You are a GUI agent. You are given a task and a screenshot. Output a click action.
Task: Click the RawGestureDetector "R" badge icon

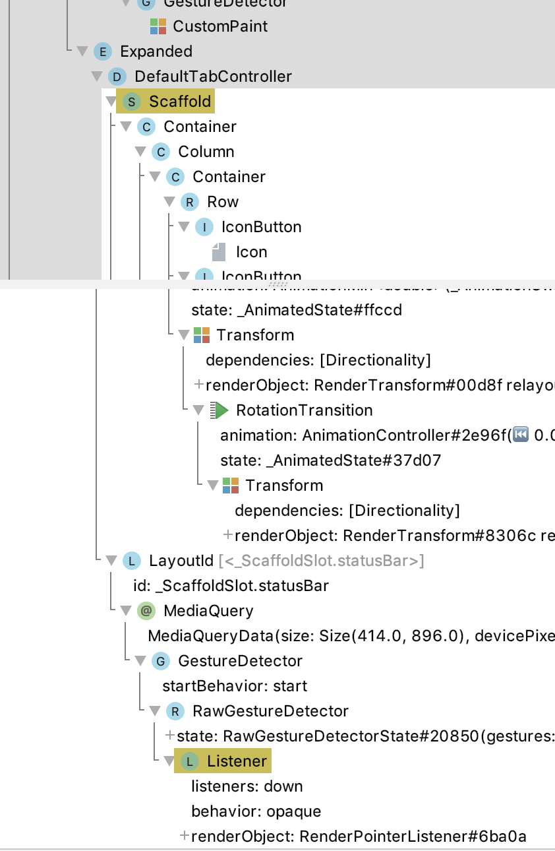pos(175,711)
